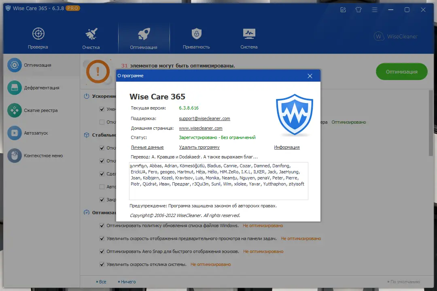This screenshot has height=291, width=437.
Task: Click the Стабильность section cube icon
Action: 87,135
